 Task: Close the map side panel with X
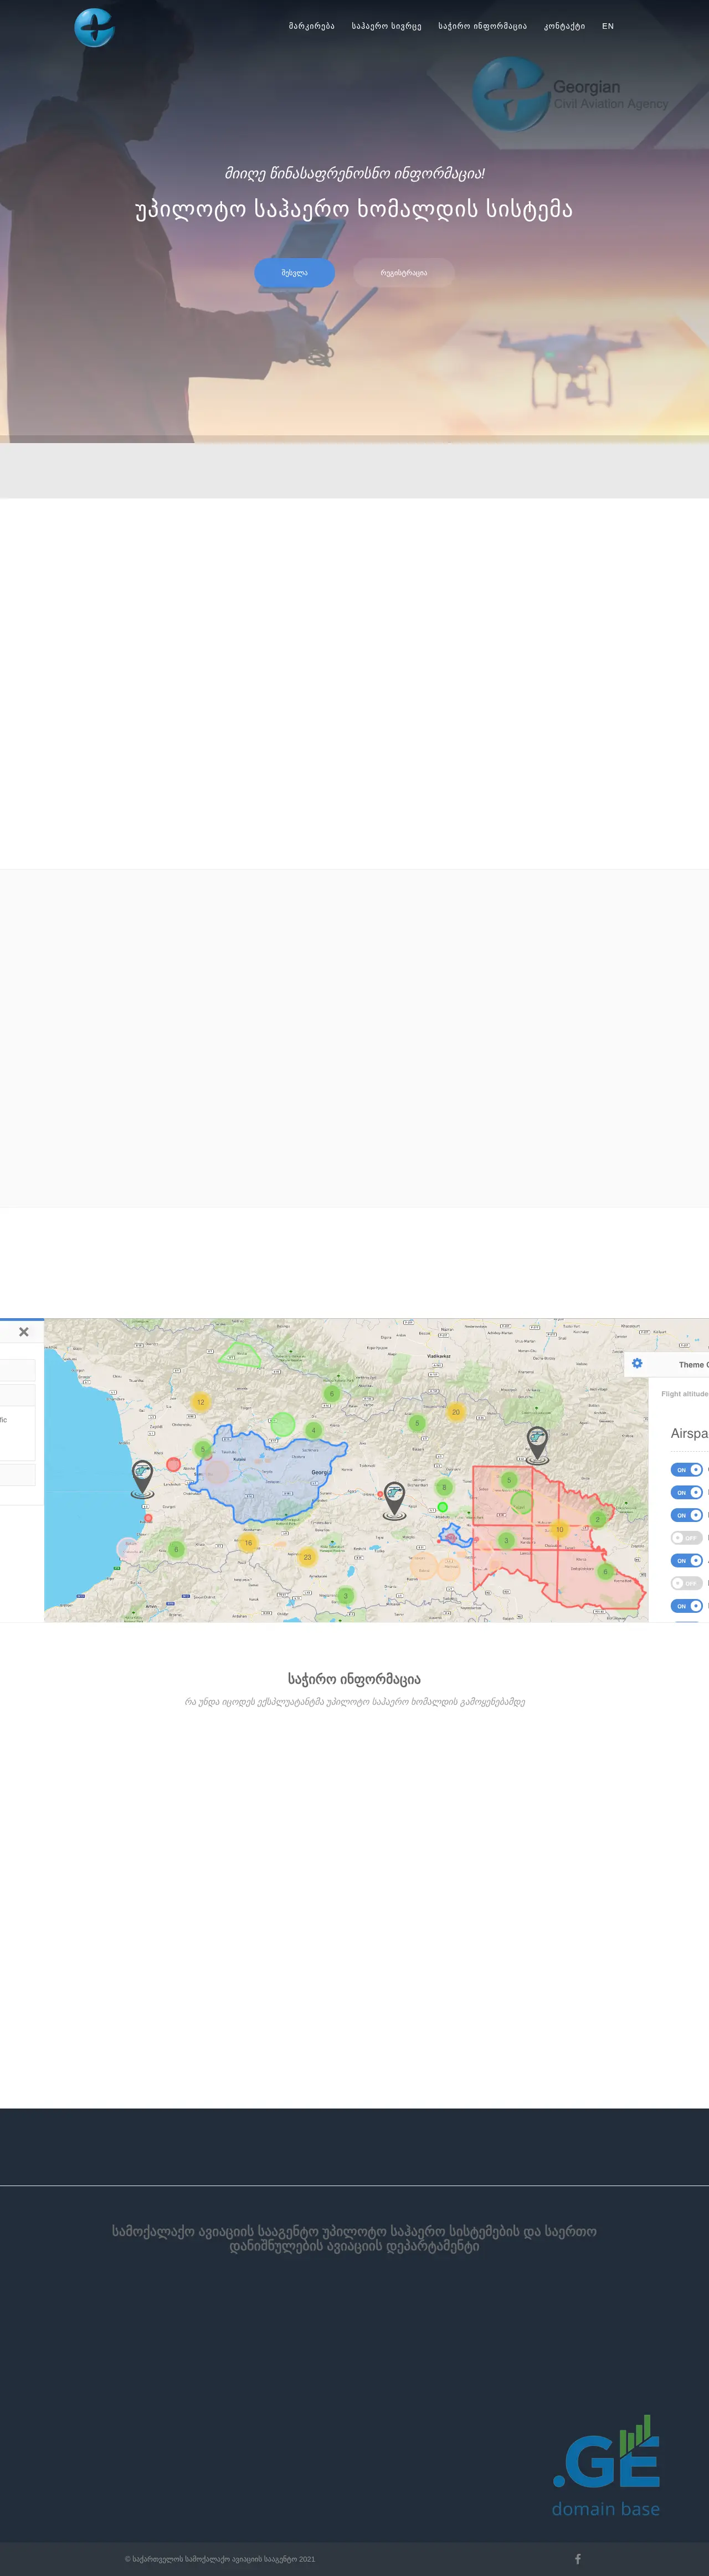[24, 1331]
